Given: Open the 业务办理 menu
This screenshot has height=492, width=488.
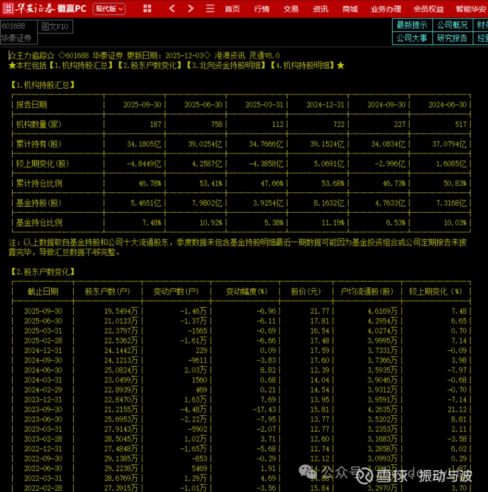Looking at the screenshot, I should pos(386,9).
